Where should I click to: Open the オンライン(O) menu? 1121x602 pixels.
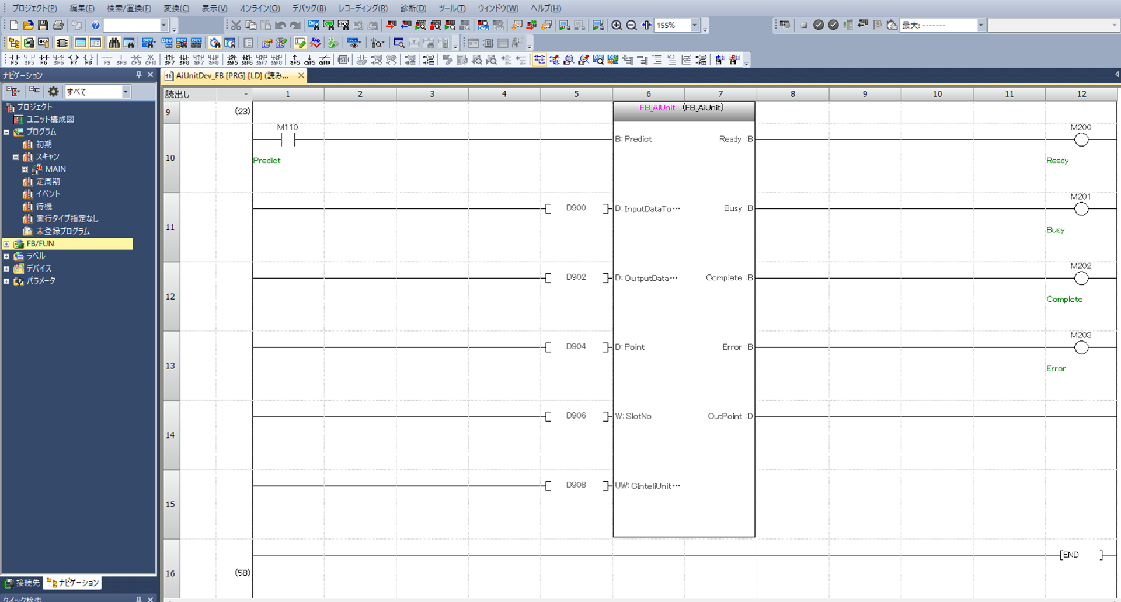[259, 8]
